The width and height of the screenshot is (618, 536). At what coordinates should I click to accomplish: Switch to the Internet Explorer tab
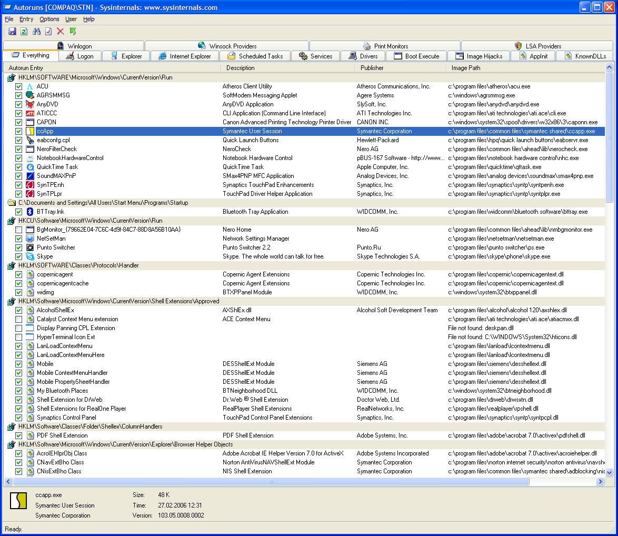pos(184,56)
